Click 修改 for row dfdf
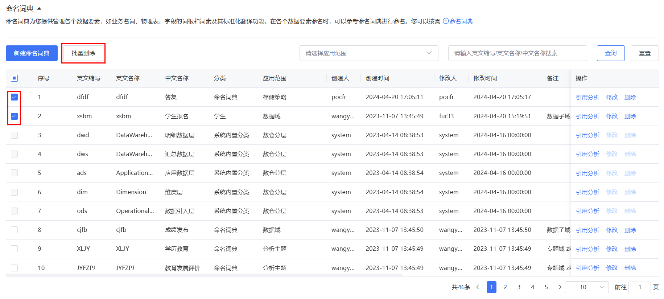 click(612, 97)
